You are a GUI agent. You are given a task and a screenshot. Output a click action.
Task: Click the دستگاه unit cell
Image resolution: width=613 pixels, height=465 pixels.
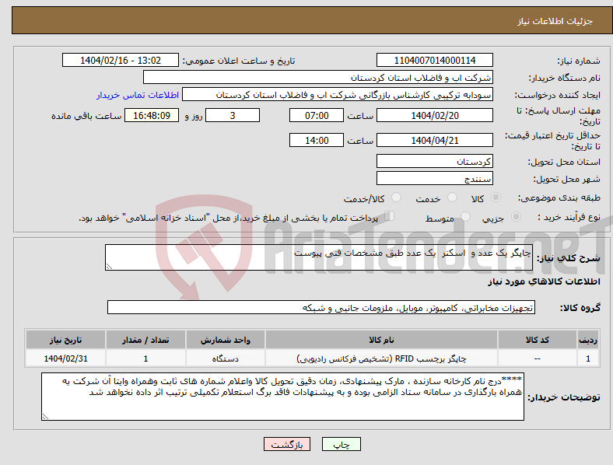click(x=226, y=358)
